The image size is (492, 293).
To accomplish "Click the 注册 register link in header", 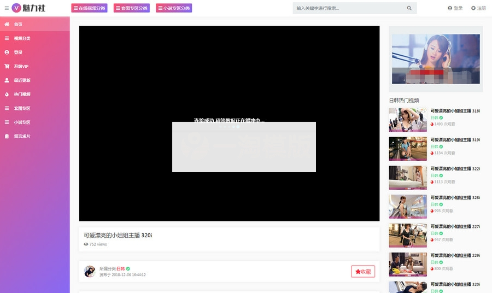I will click(x=478, y=8).
